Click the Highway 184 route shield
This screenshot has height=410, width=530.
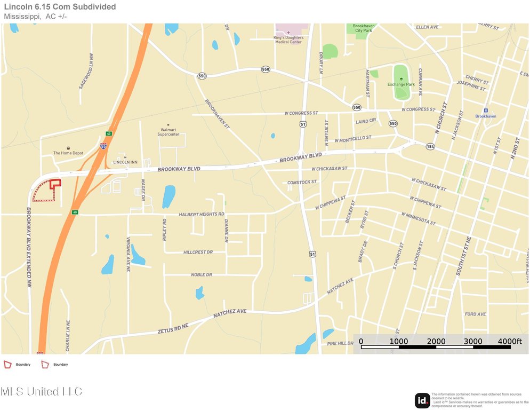coord(430,146)
